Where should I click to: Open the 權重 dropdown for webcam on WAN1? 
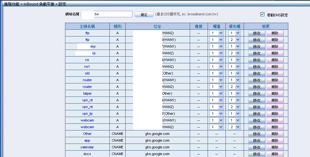(x=217, y=120)
